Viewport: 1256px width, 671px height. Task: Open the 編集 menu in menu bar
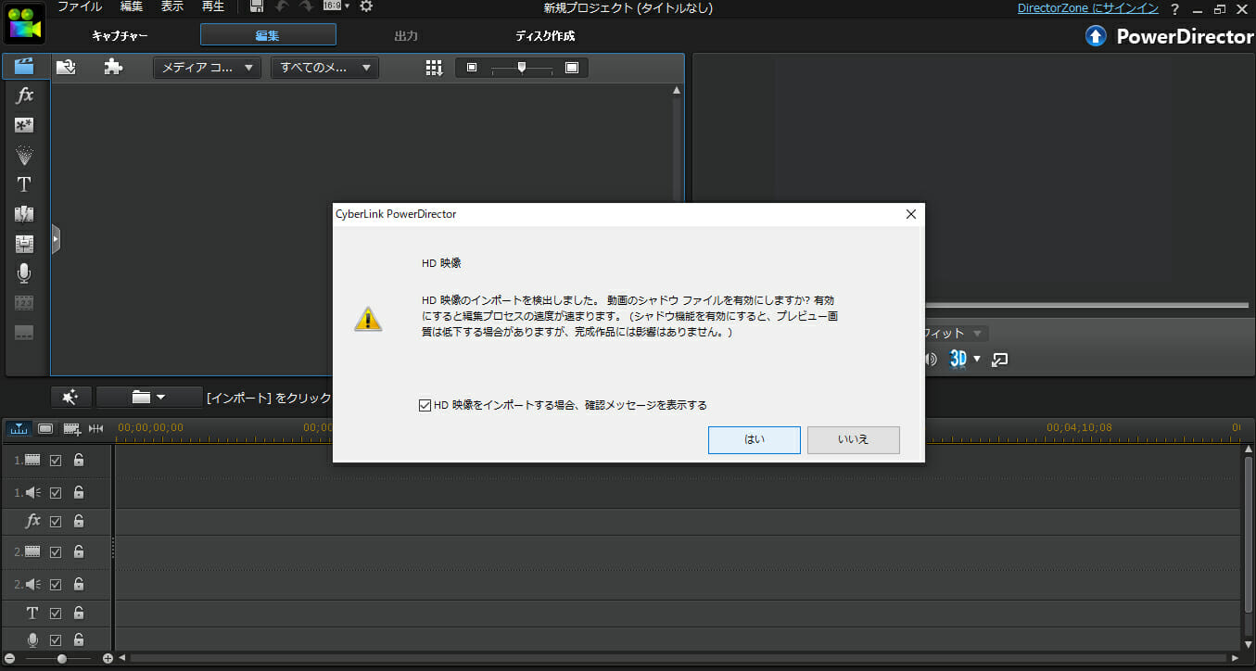point(132,6)
